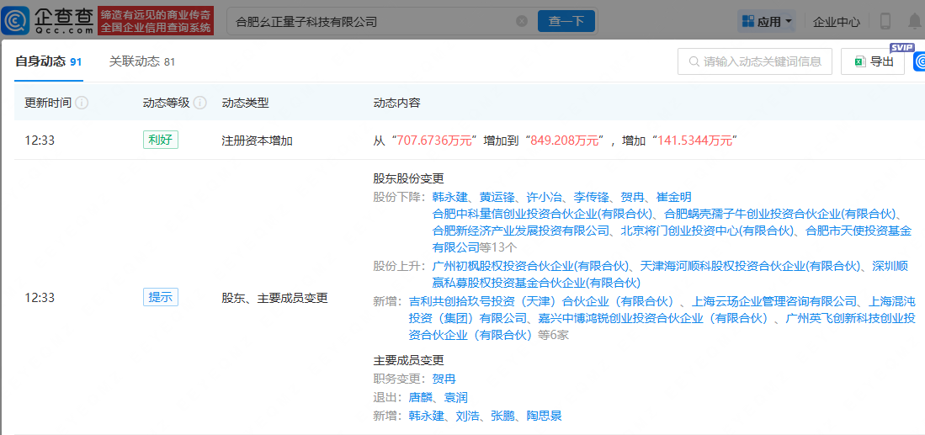The image size is (925, 435).
Task: Open the mobile phone app icon
Action: [x=885, y=21]
